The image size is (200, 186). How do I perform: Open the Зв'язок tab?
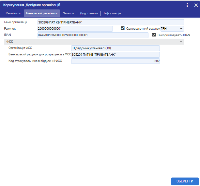tap(69, 13)
